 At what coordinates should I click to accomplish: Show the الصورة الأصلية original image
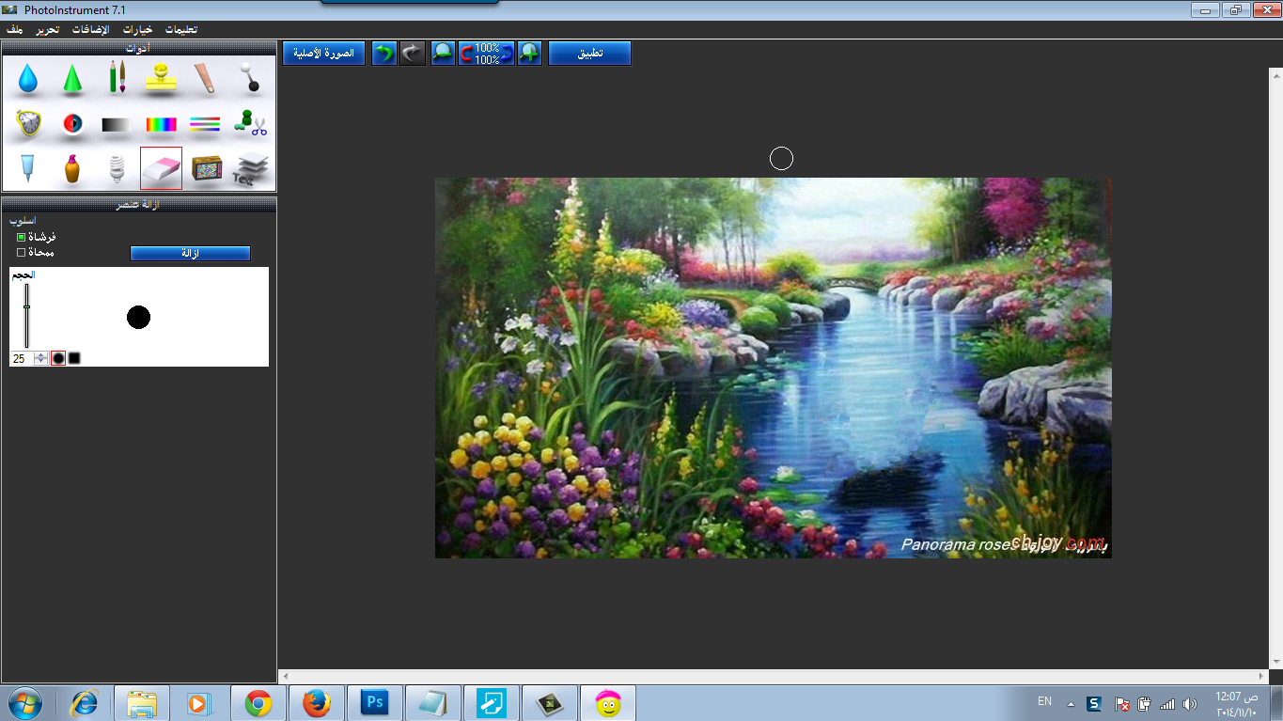click(324, 53)
